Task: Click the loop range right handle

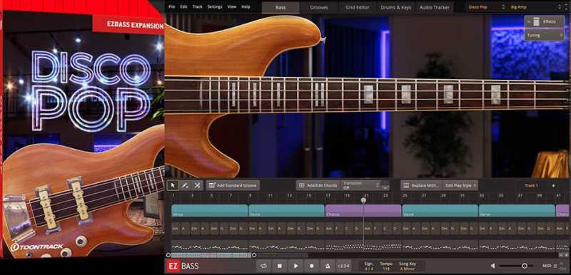Action: [254, 255]
